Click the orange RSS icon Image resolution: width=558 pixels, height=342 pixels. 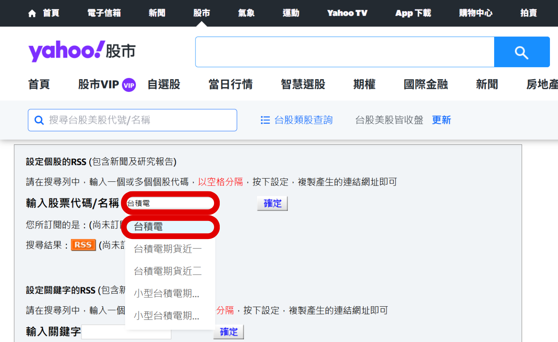[x=83, y=245]
